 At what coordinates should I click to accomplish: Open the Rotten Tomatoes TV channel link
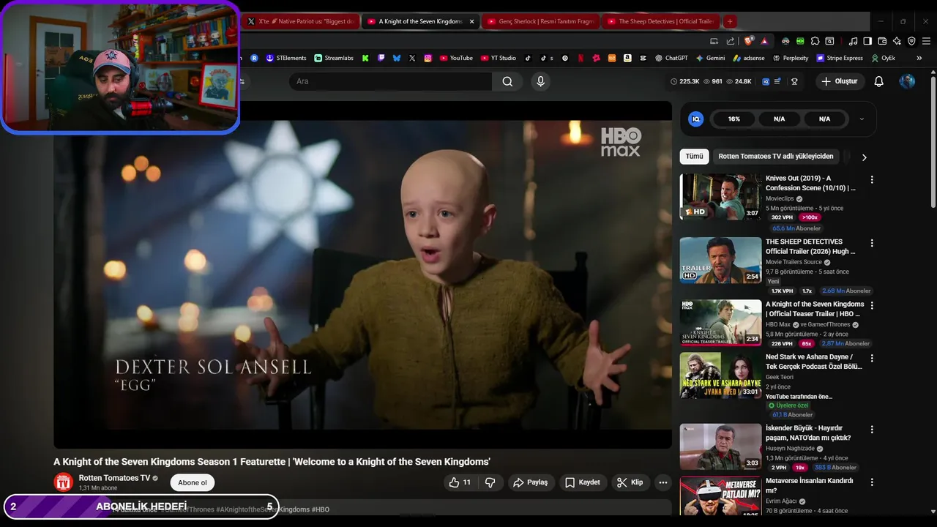[114, 478]
